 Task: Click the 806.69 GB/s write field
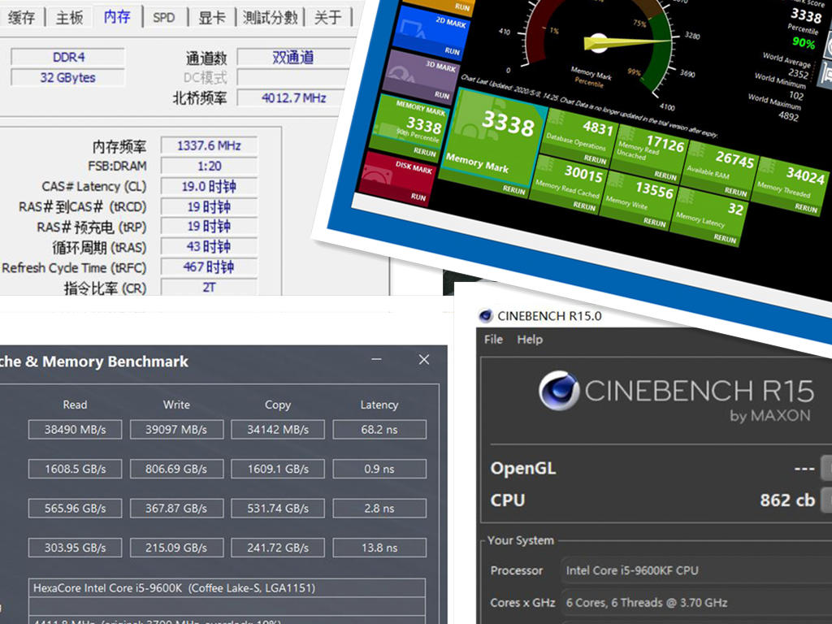[x=176, y=469]
